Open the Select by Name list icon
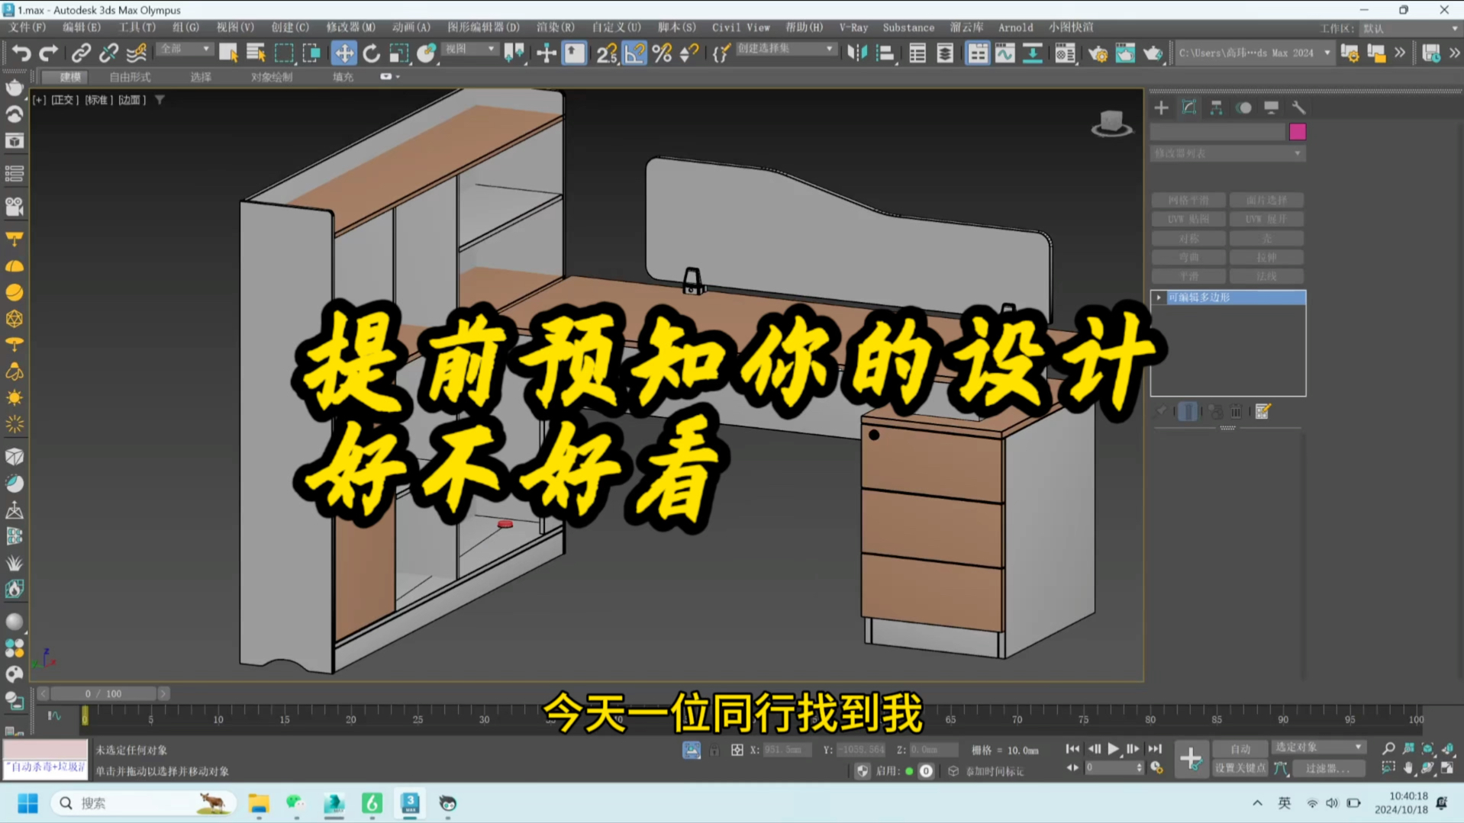This screenshot has height=823, width=1464. pyautogui.click(x=256, y=53)
